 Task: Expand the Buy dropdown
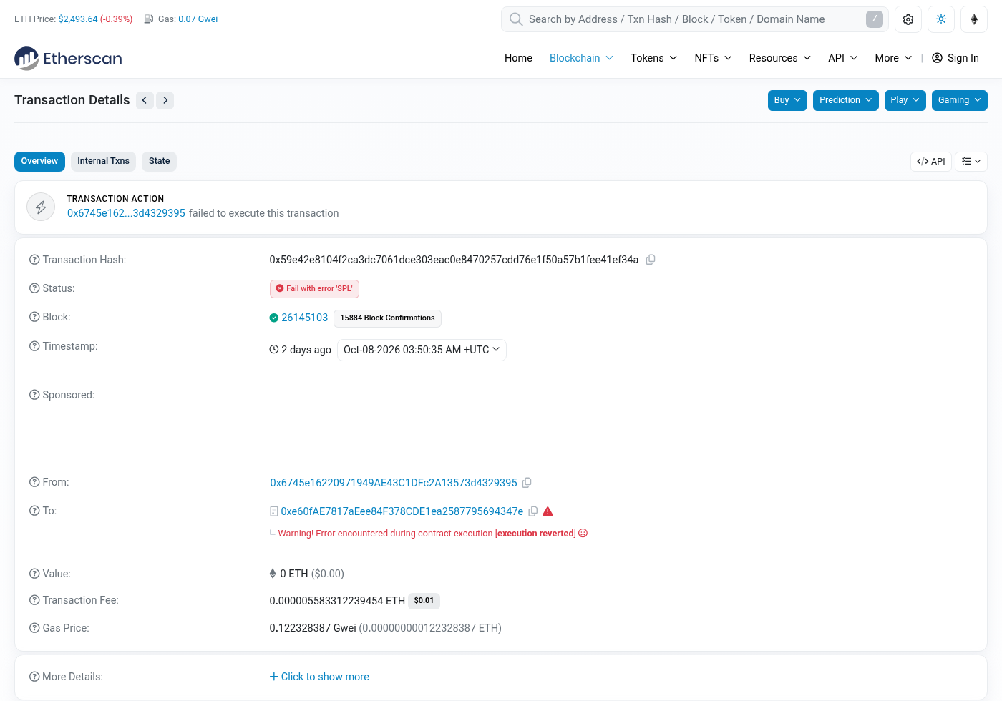point(787,100)
